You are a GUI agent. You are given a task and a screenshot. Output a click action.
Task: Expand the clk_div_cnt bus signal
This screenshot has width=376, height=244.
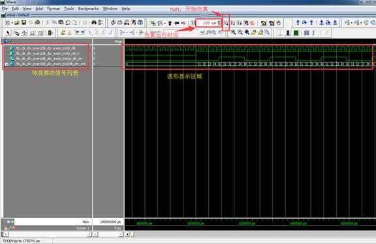click(x=7, y=64)
